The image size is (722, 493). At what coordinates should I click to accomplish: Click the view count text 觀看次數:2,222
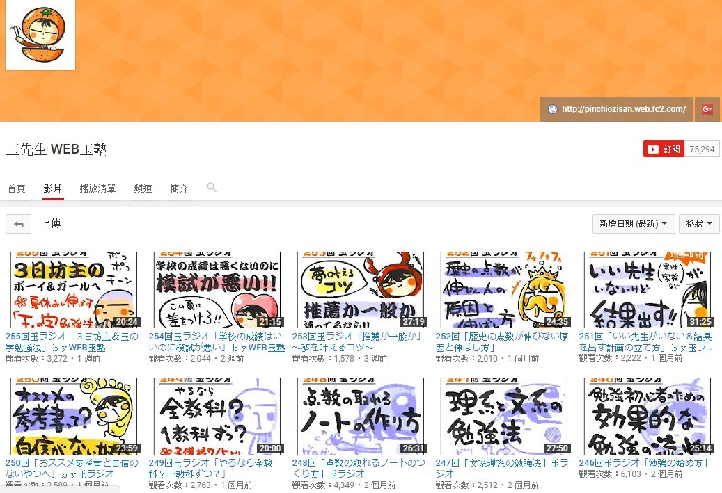(x=610, y=358)
